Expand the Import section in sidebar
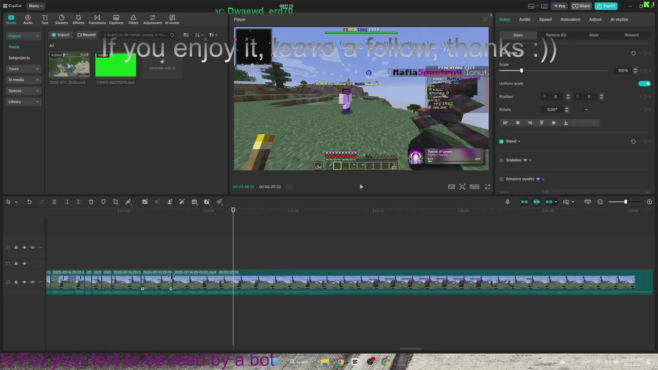 tap(24, 36)
